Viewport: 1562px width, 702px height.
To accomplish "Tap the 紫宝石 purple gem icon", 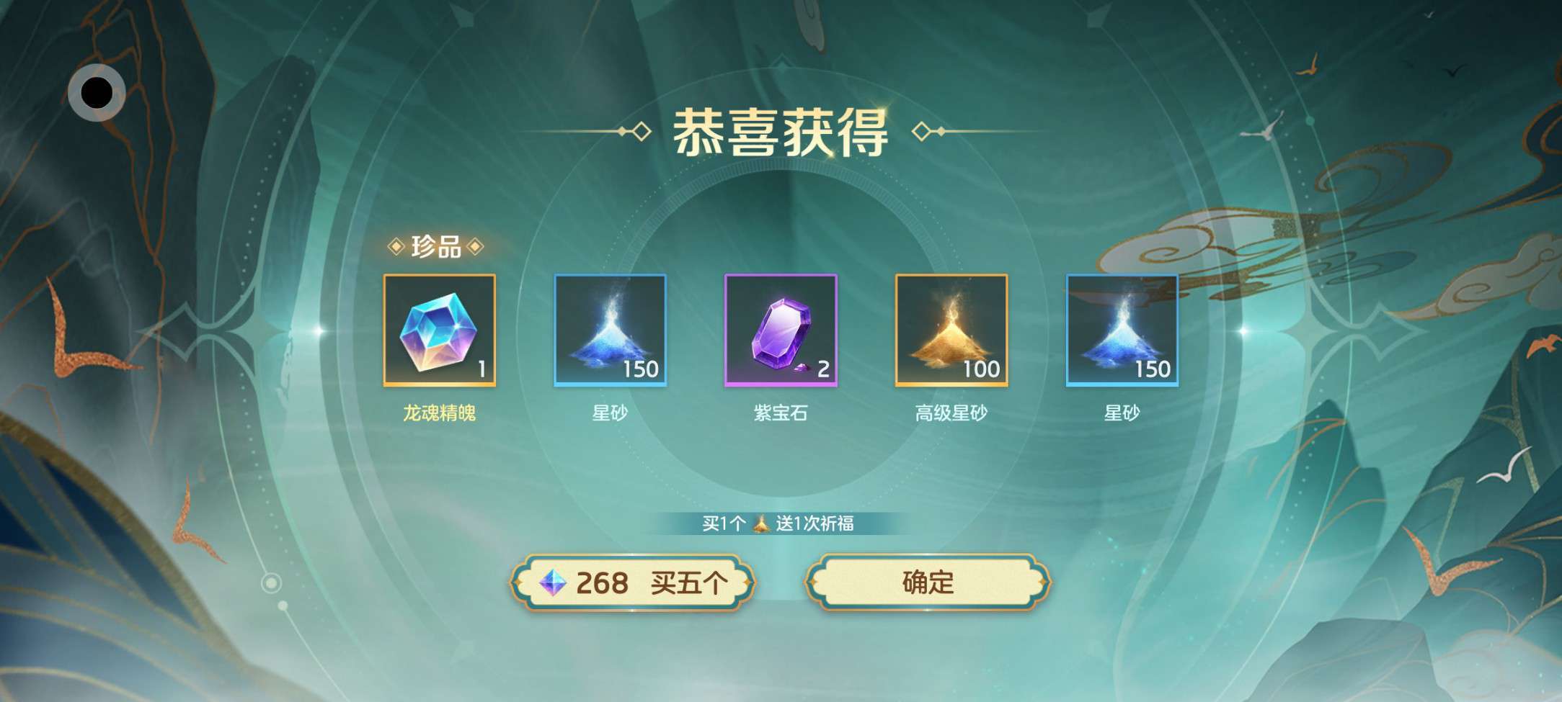I will [x=781, y=330].
